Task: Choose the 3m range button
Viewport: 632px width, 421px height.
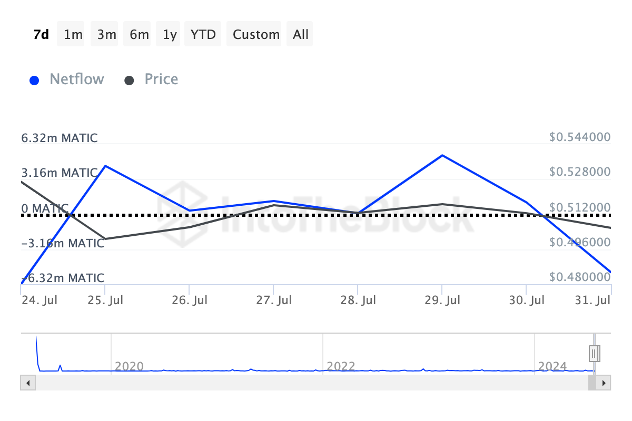Action: point(106,34)
